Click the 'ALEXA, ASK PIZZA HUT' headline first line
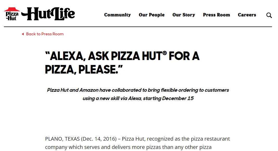 tap(122, 56)
